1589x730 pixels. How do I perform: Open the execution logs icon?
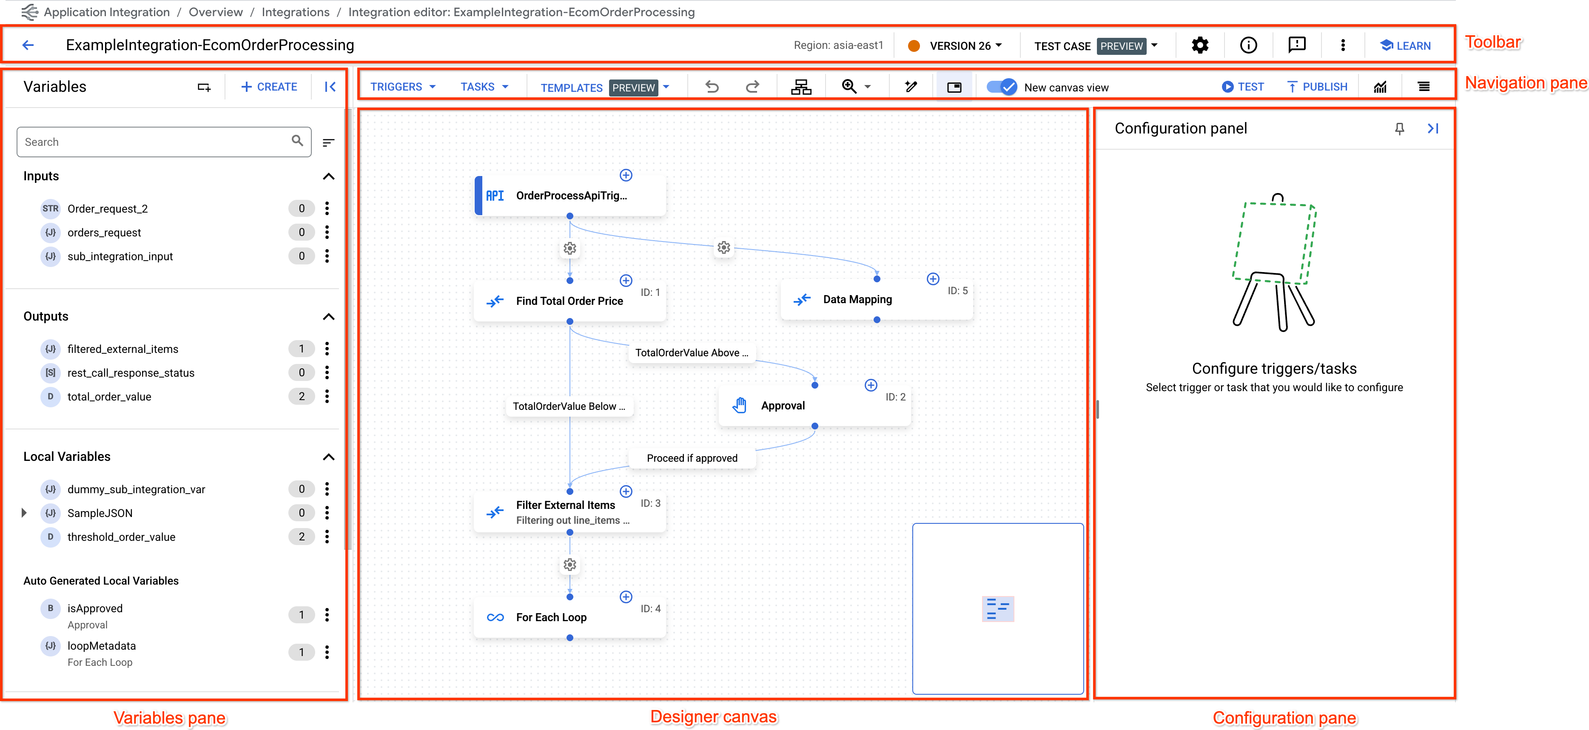click(1424, 86)
